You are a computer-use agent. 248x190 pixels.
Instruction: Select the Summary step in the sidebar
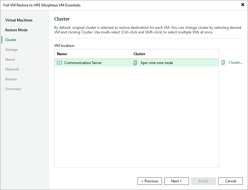(13, 89)
